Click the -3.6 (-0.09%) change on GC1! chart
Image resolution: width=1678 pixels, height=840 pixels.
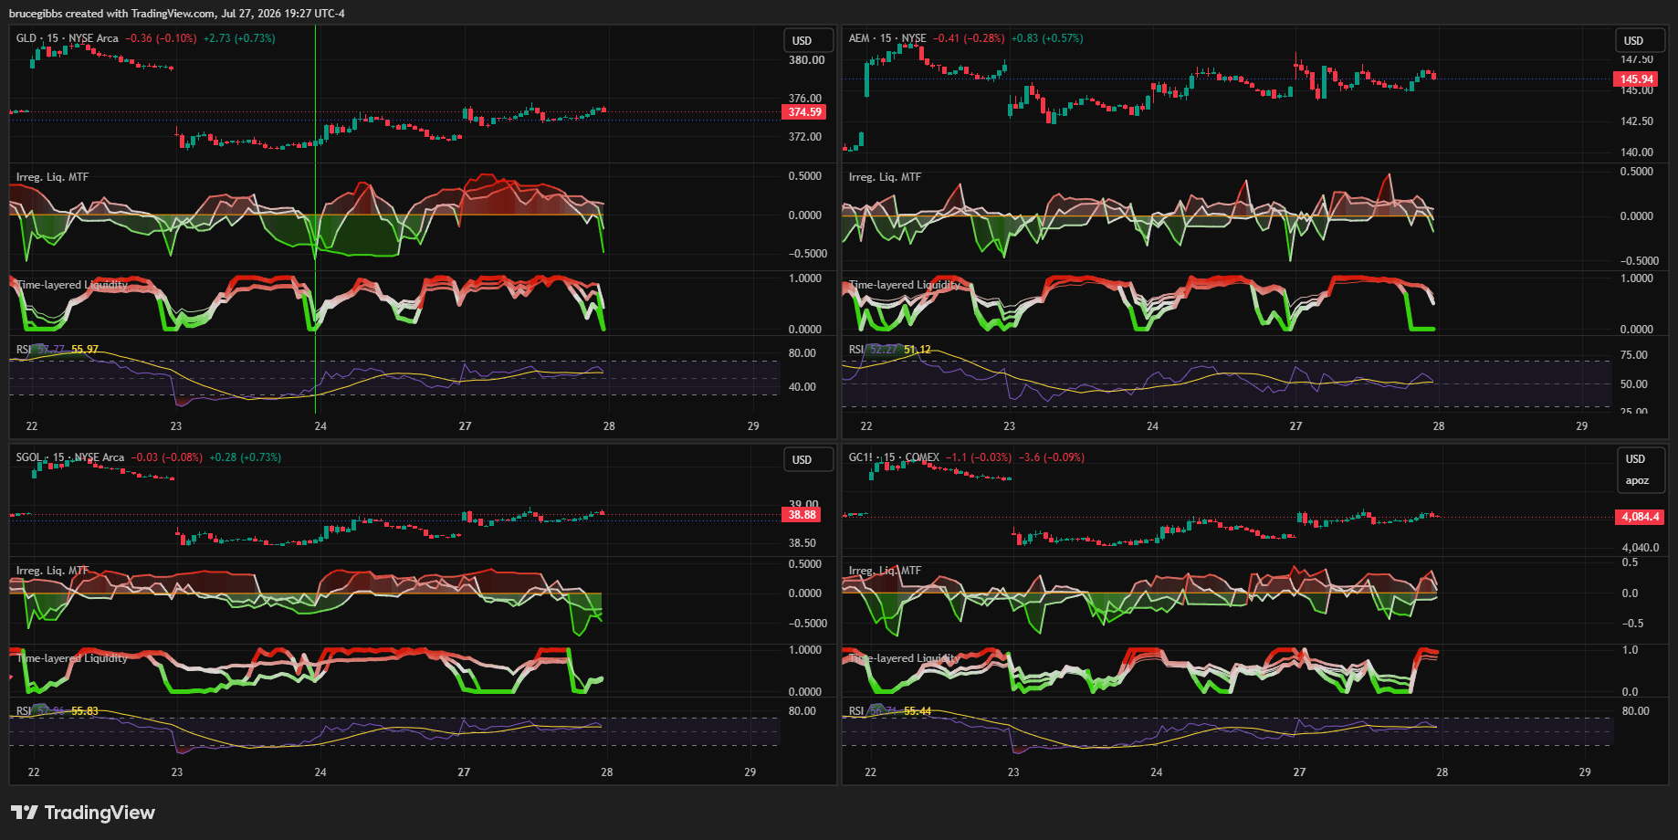pos(1052,457)
